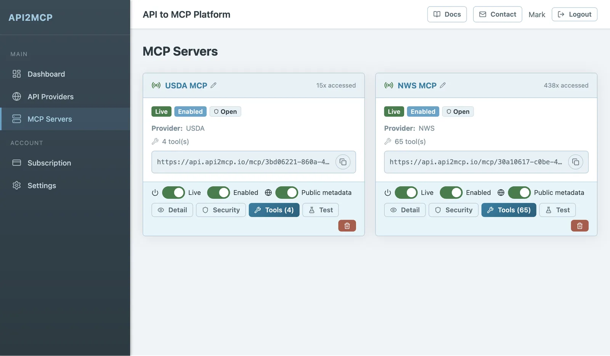Image resolution: width=610 pixels, height=356 pixels.
Task: Toggle the Enabled switch for USDA MCP
Action: point(218,193)
